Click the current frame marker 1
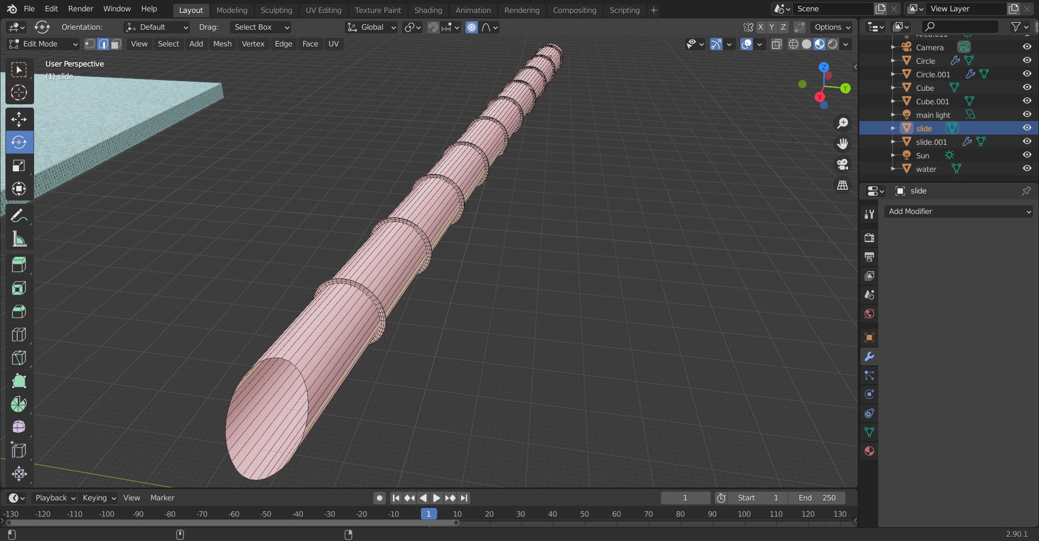 429,514
